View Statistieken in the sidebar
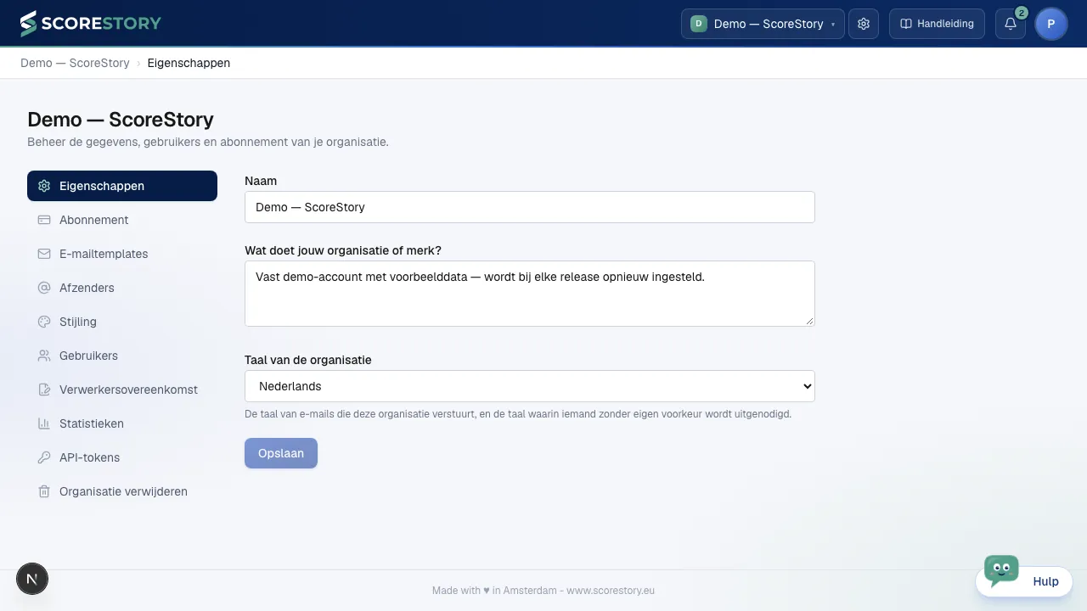1087x611 pixels. [x=122, y=423]
